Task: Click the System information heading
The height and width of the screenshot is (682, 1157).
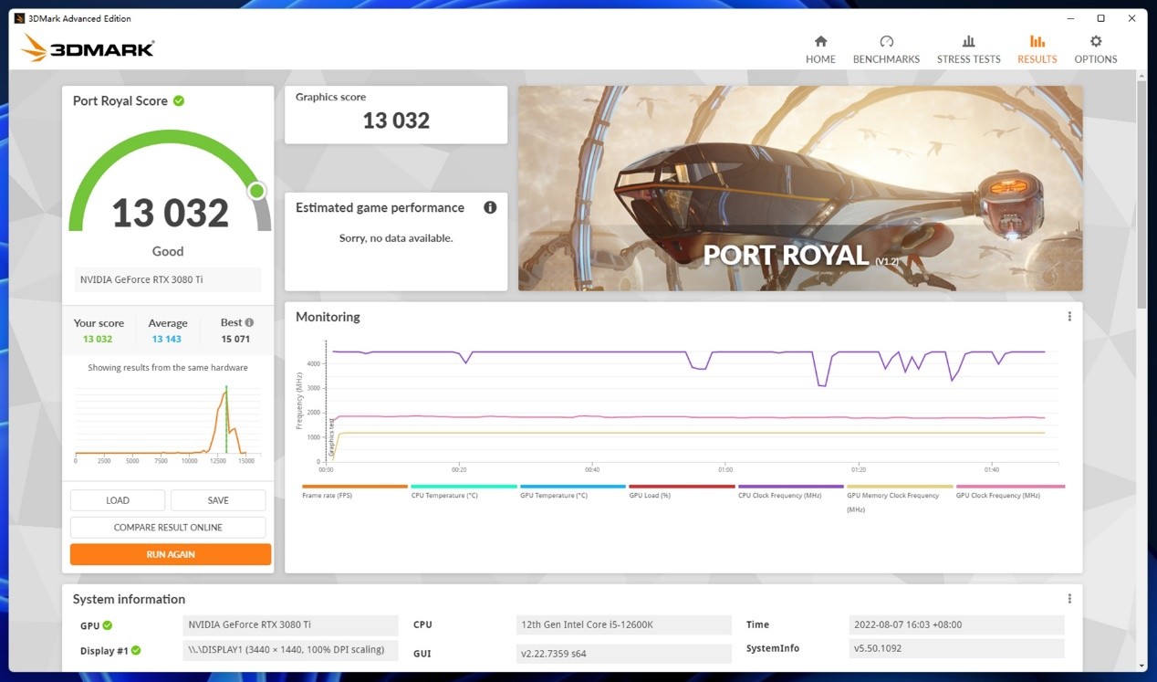Action: [x=129, y=599]
